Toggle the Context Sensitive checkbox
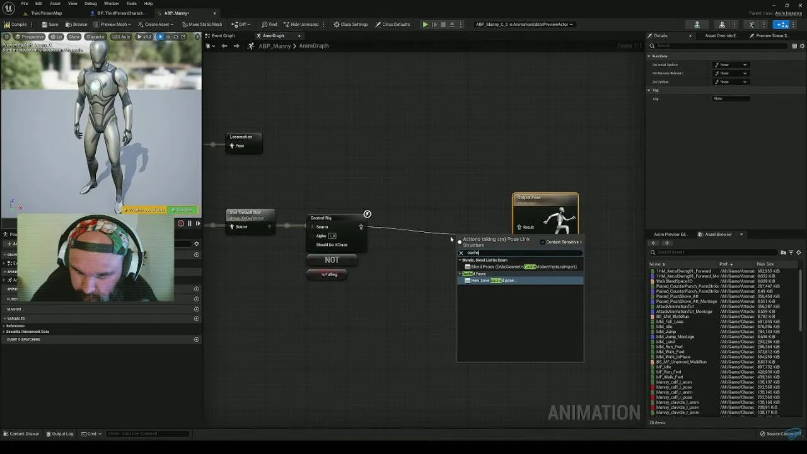The height and width of the screenshot is (454, 807). [x=542, y=242]
